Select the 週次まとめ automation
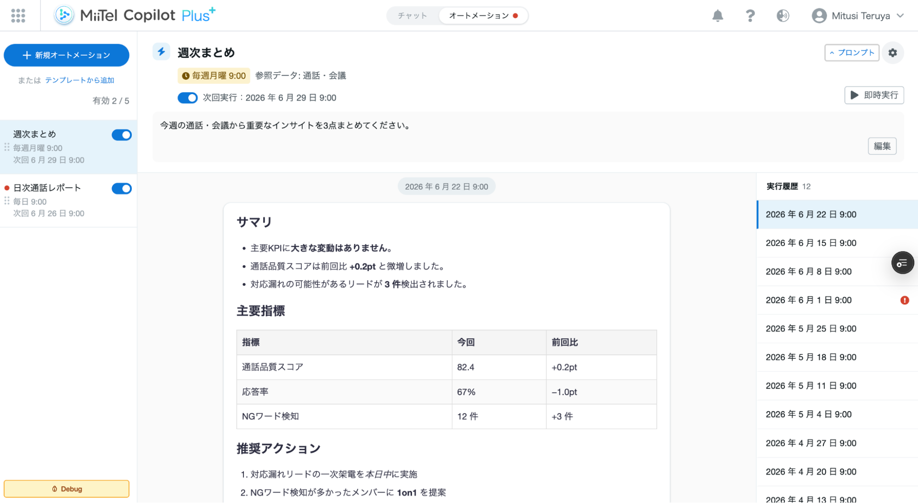The image size is (918, 503). pyautogui.click(x=68, y=147)
